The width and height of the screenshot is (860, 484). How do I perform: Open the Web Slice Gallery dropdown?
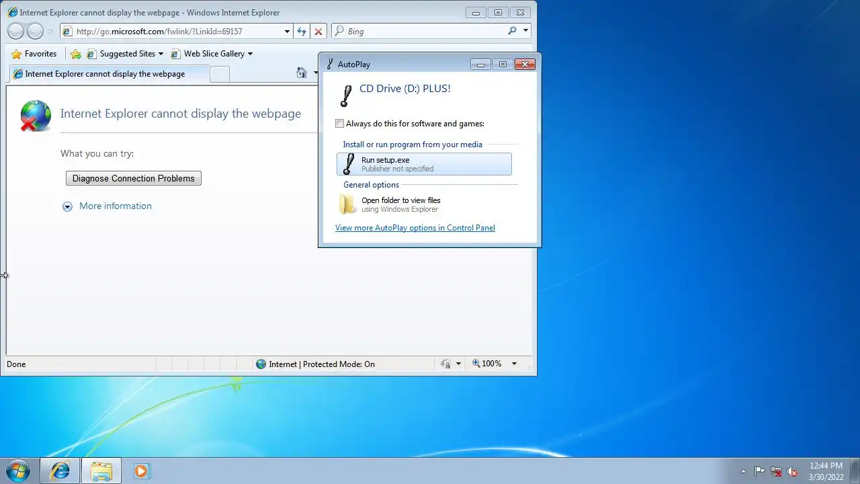(212, 54)
